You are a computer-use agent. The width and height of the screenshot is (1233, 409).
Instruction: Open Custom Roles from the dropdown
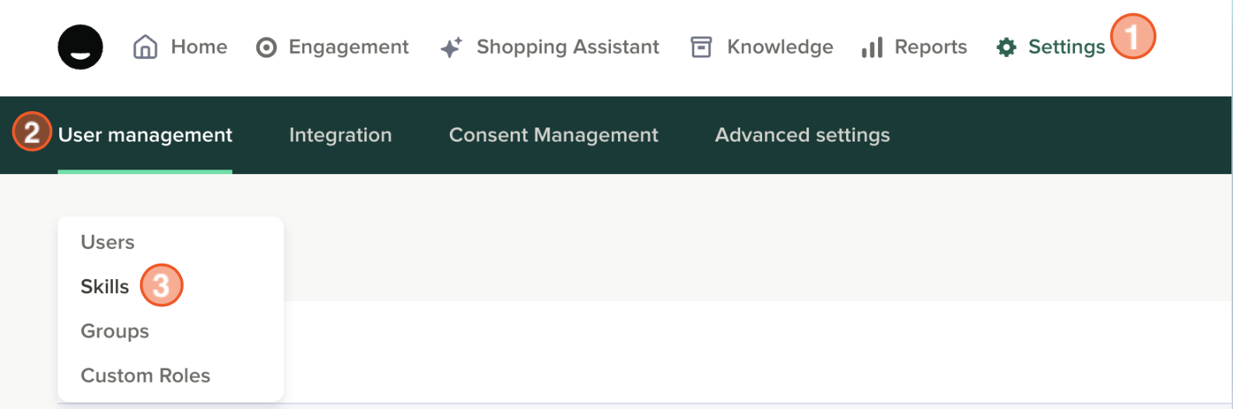pyautogui.click(x=146, y=376)
